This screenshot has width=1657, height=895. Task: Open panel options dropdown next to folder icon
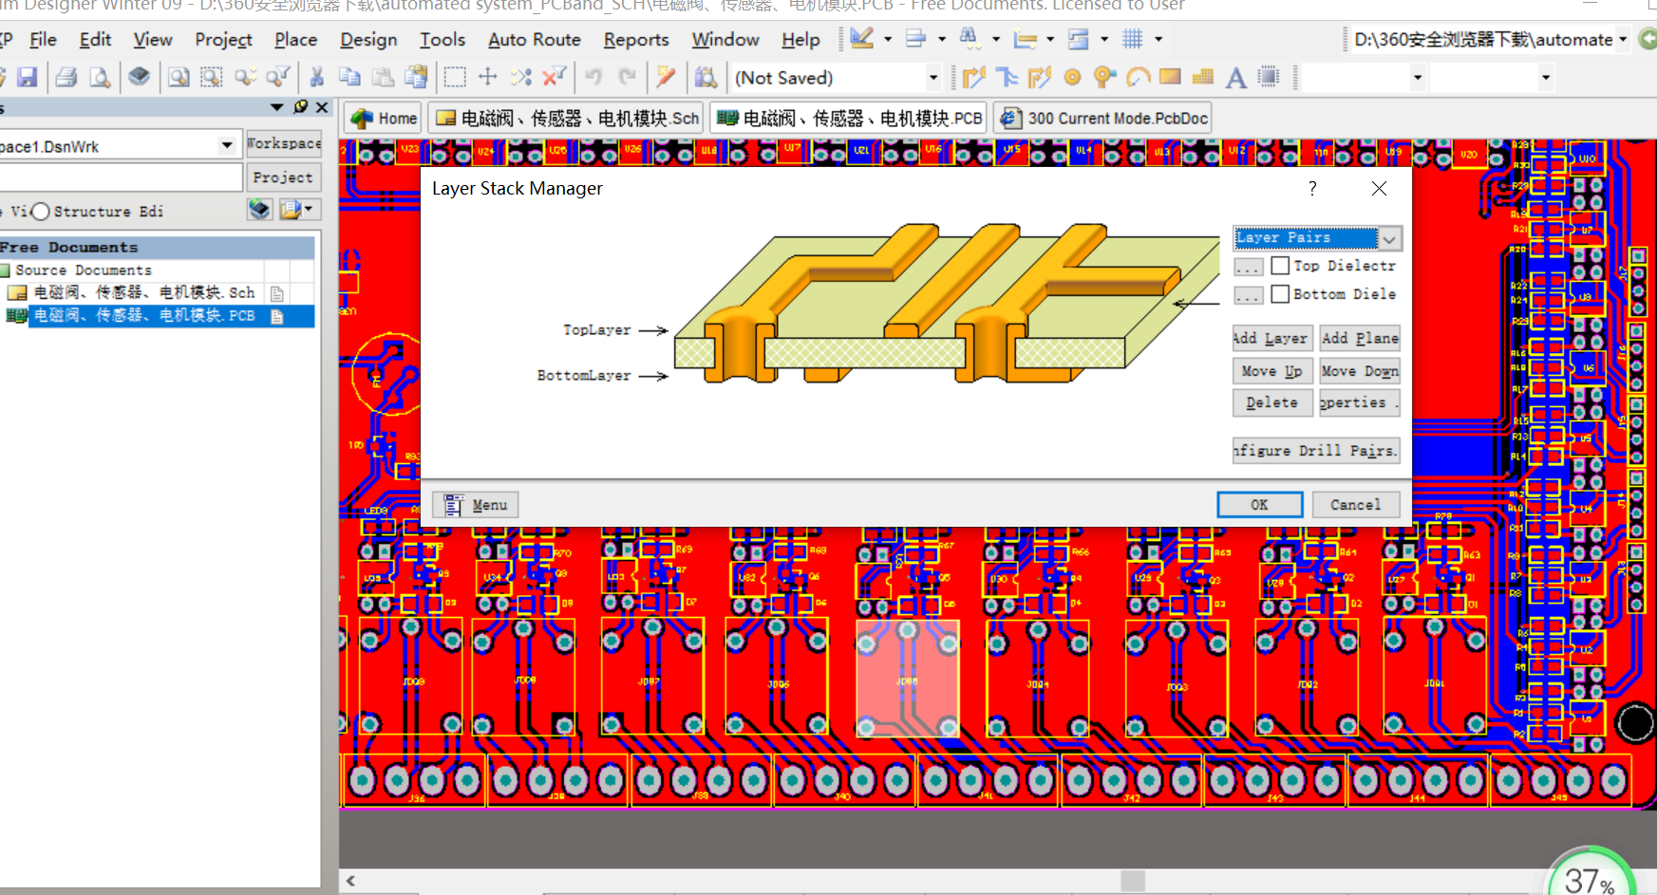309,209
